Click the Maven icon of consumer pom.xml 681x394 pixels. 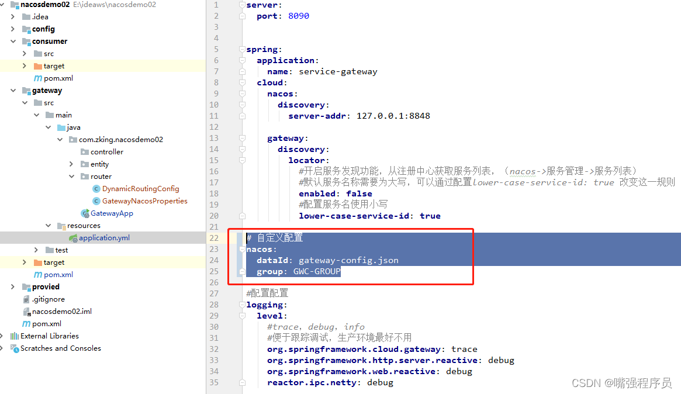click(38, 78)
